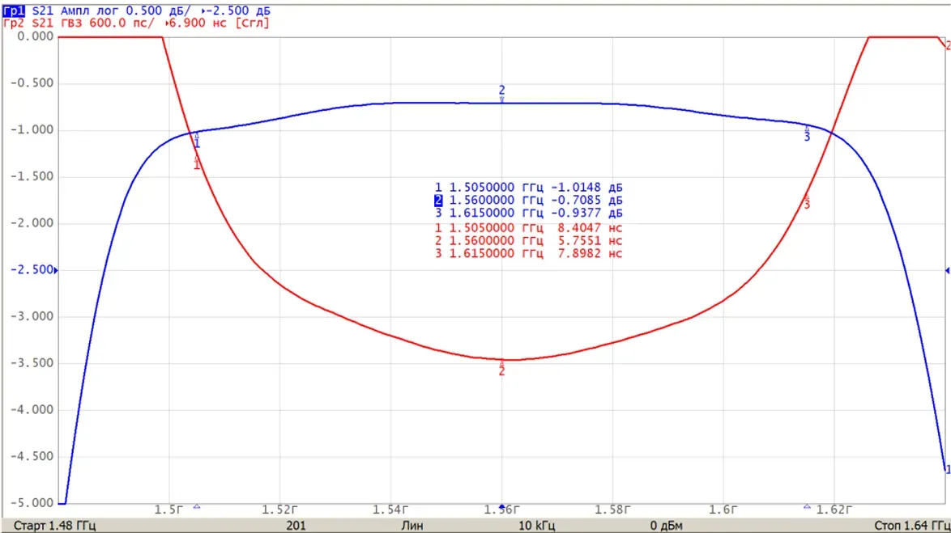The image size is (951, 533).
Task: Click S21 measurement in the Гр1 trace row
Action: point(42,11)
